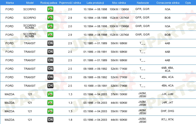Click the Oznaczenie silnika column header

(168, 3)
